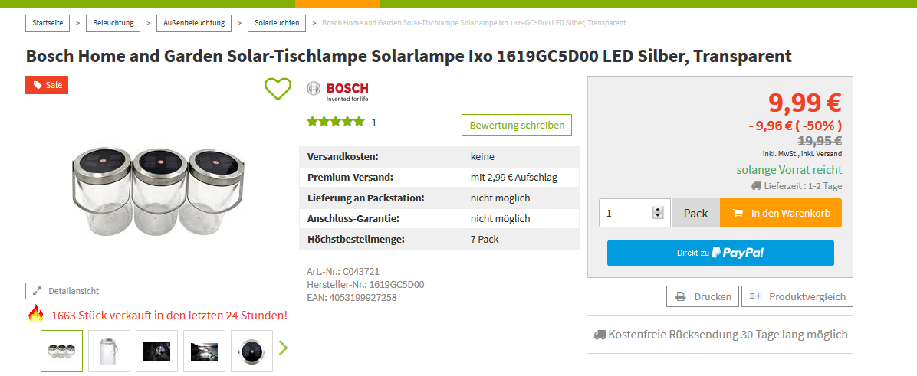The height and width of the screenshot is (376, 917).
Task: Increase quantity with the up stepper arrow
Action: point(657,209)
